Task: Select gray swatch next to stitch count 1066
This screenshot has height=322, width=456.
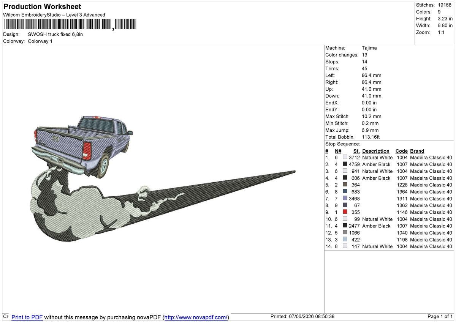Action: pyautogui.click(x=345, y=233)
